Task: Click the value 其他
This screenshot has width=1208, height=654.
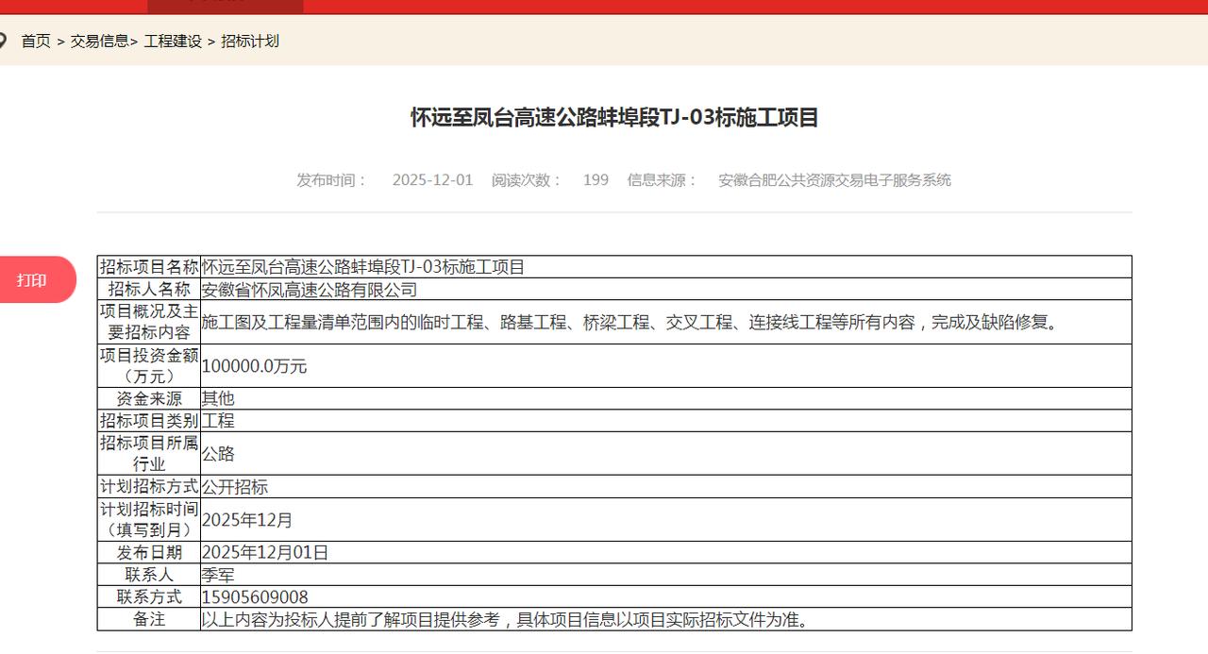Action: pyautogui.click(x=218, y=398)
